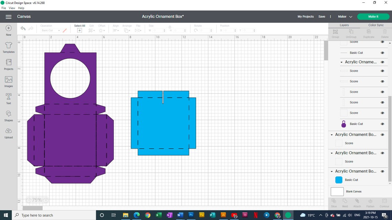
Task: Hide the purple Basic Cut layer
Action: (x=382, y=124)
